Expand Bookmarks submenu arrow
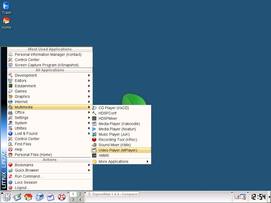 pyautogui.click(x=89, y=165)
